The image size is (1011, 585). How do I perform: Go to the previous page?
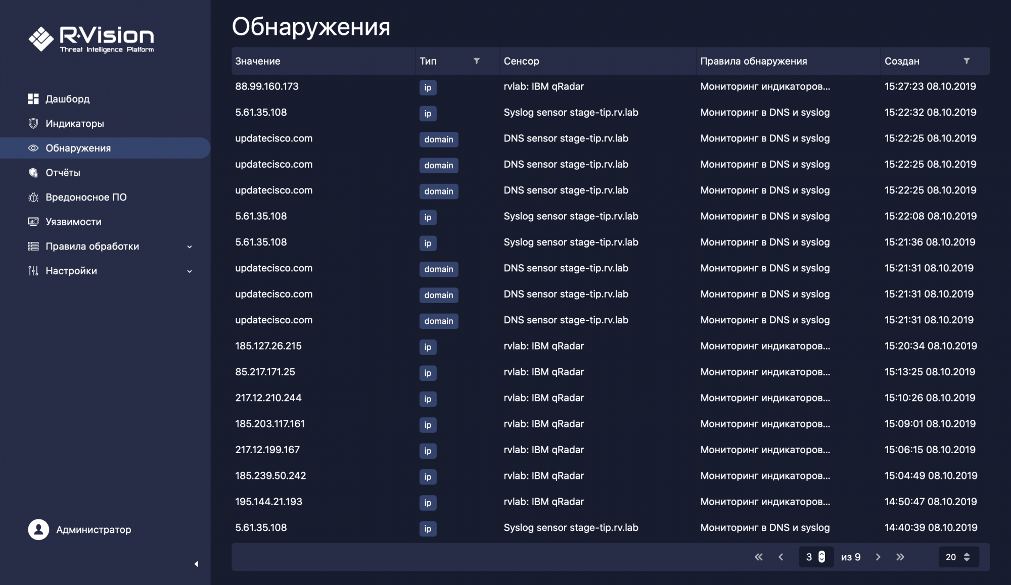click(x=781, y=557)
